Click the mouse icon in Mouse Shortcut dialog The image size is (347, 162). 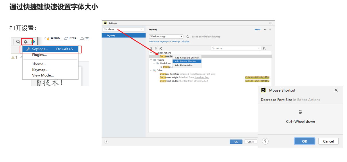coord(300,112)
